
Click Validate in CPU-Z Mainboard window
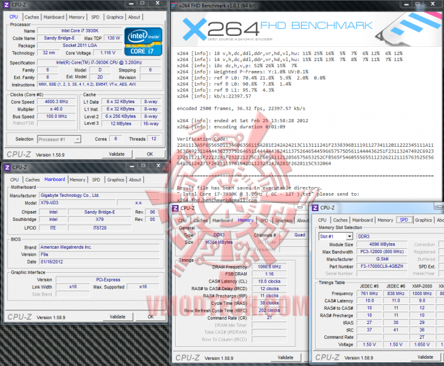coord(118,317)
